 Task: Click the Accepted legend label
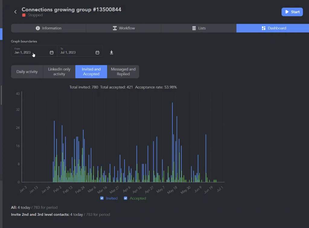pyautogui.click(x=138, y=198)
